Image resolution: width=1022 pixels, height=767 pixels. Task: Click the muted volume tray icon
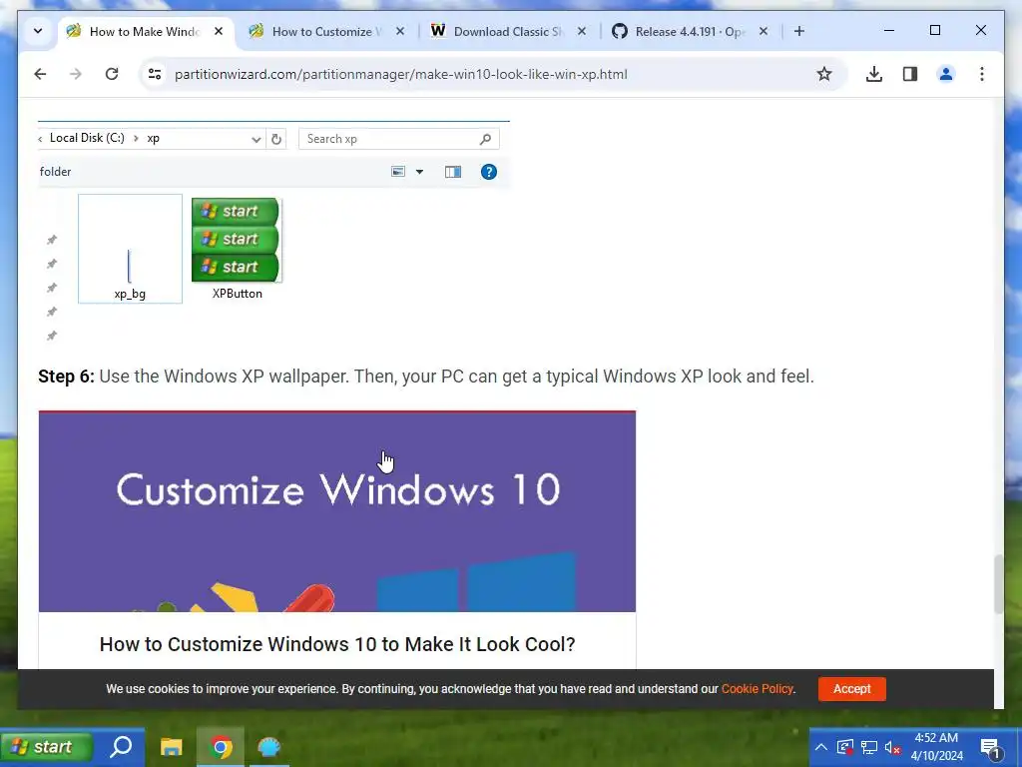tap(892, 747)
